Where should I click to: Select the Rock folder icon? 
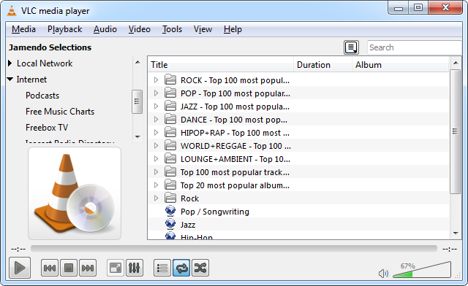170,198
